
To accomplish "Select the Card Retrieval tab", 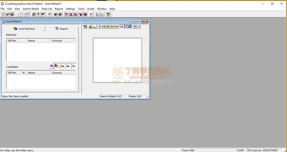I will (24, 29).
